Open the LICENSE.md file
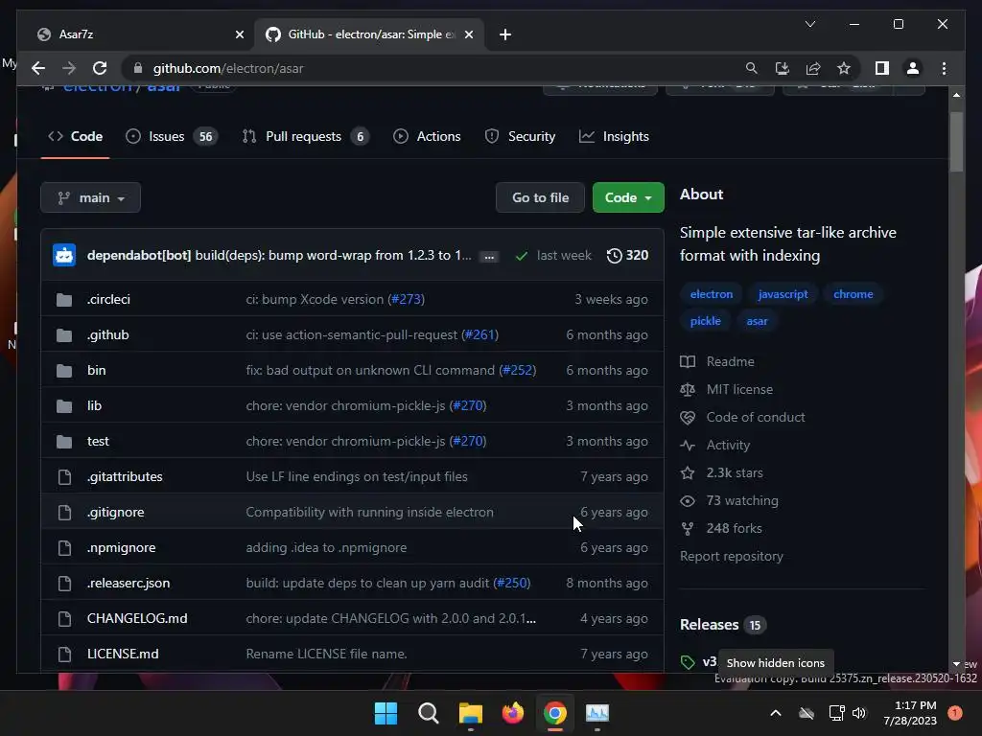The image size is (982, 736). (123, 654)
